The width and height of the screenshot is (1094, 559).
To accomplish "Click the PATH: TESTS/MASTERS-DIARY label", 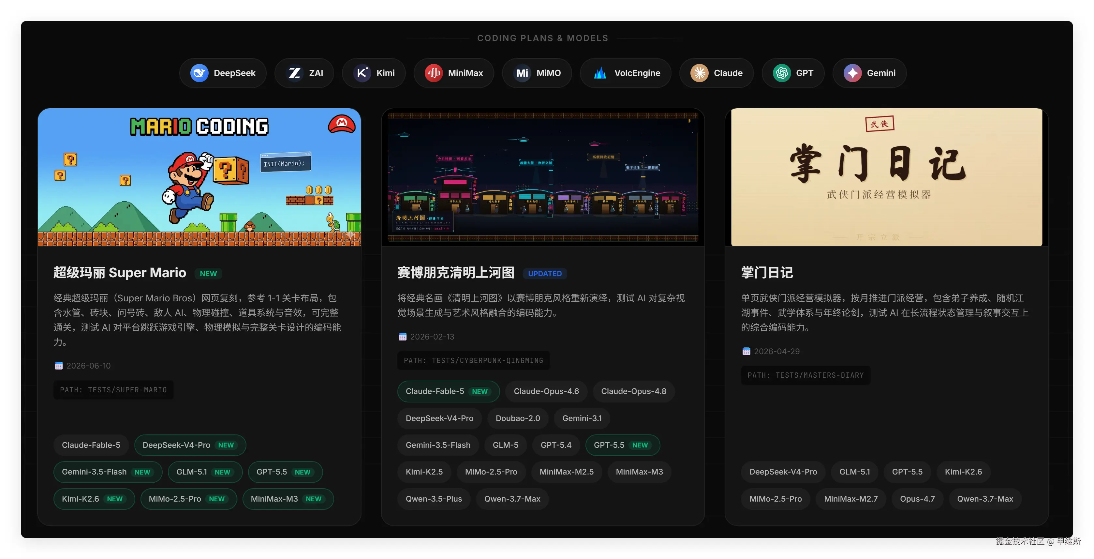I will pos(806,375).
